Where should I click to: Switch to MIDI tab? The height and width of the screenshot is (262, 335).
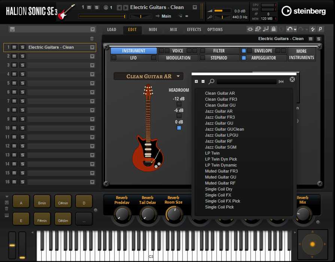pos(153,30)
